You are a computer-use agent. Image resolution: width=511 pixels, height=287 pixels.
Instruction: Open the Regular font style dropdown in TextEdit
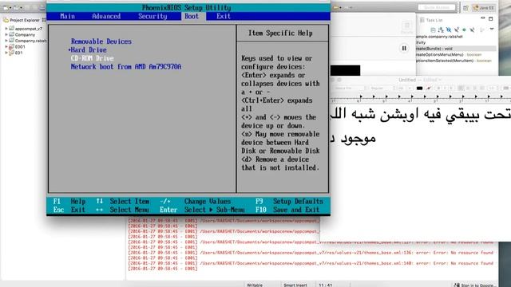pyautogui.click(x=382, y=88)
